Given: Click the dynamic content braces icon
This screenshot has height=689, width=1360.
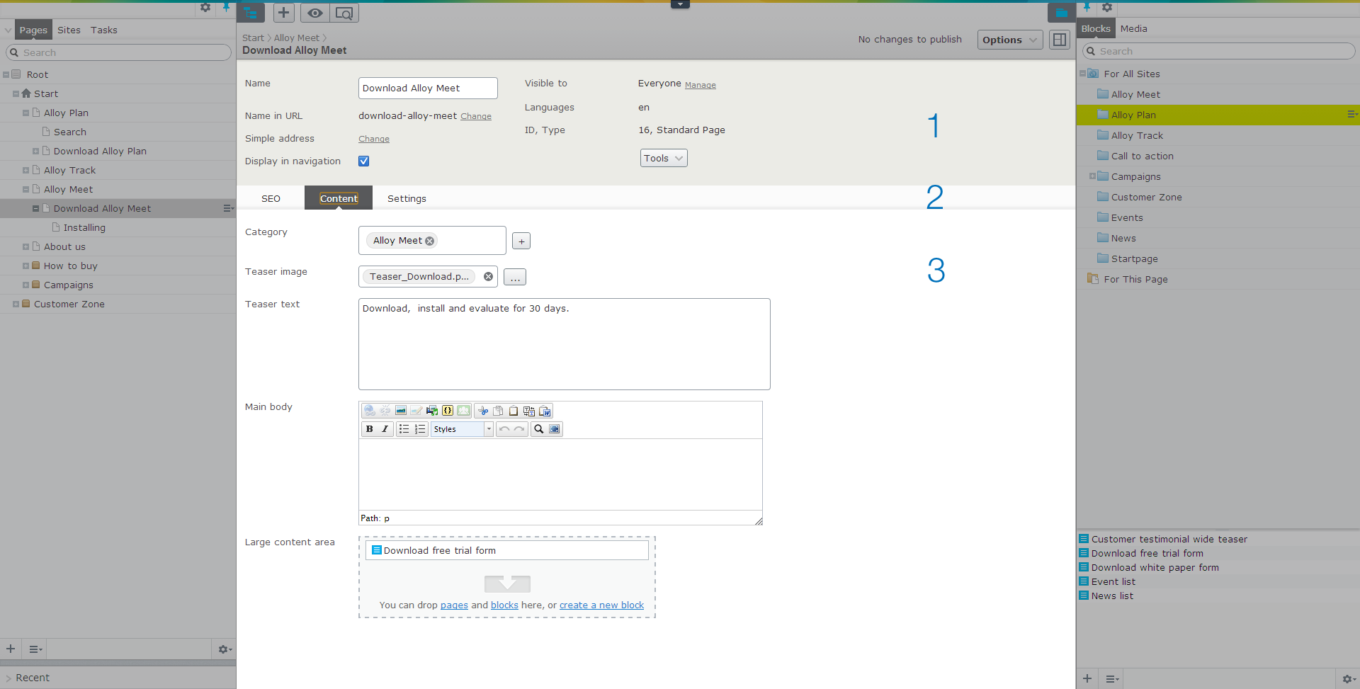Looking at the screenshot, I should tap(447, 411).
